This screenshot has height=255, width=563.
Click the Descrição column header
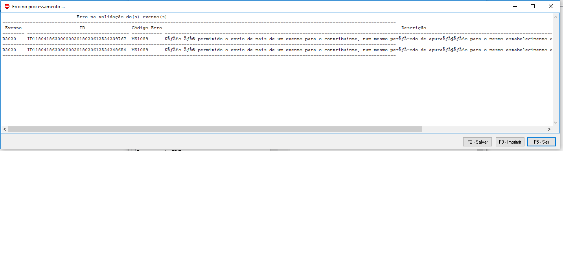[x=414, y=28]
